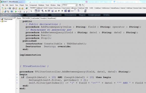146x93 pixels.
Task: Select the TMainMenu component icon
Action: tap(39, 11)
